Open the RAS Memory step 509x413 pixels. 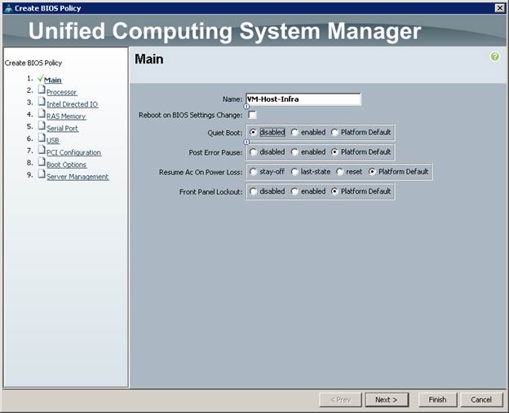66,116
